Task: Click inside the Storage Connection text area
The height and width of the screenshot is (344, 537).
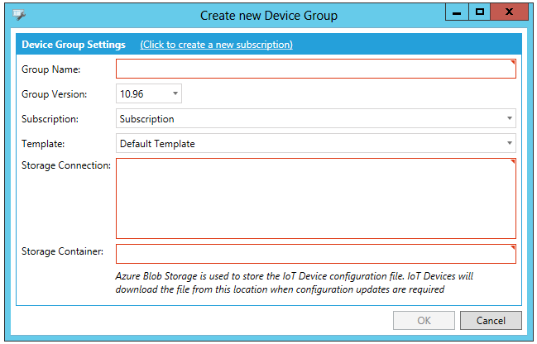Action: pyautogui.click(x=314, y=198)
